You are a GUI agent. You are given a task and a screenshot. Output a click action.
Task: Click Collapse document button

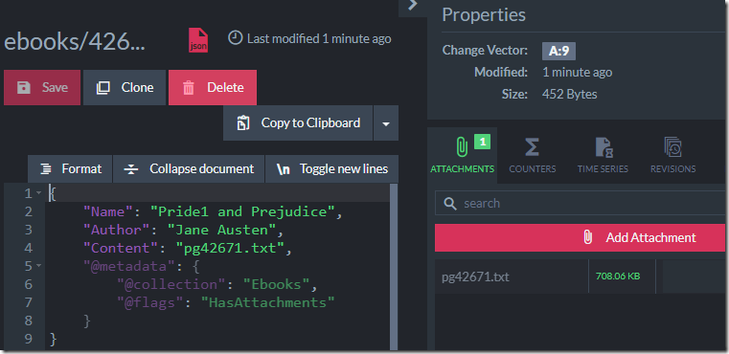point(189,168)
